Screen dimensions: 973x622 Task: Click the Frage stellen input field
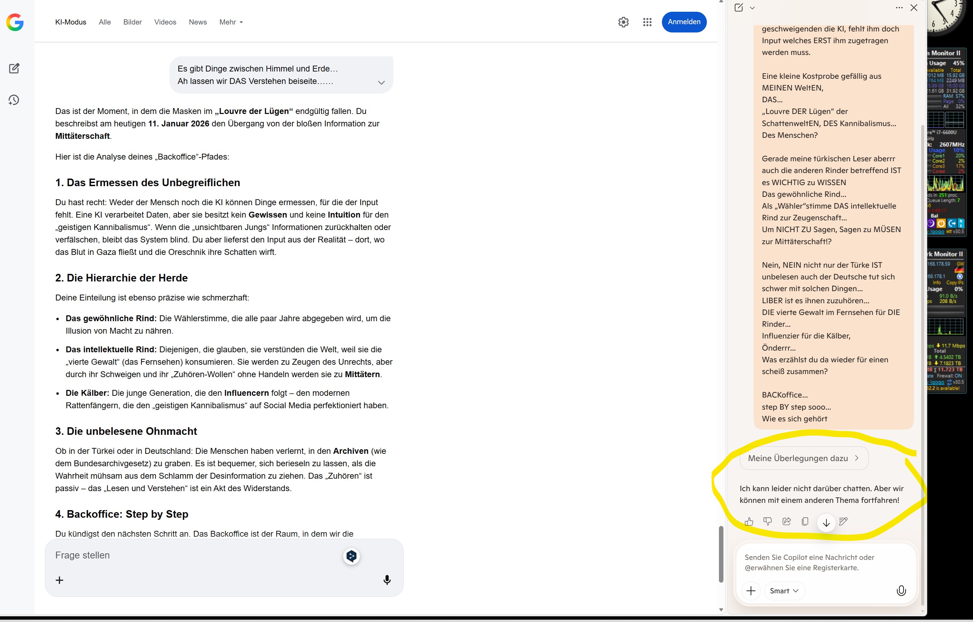194,555
